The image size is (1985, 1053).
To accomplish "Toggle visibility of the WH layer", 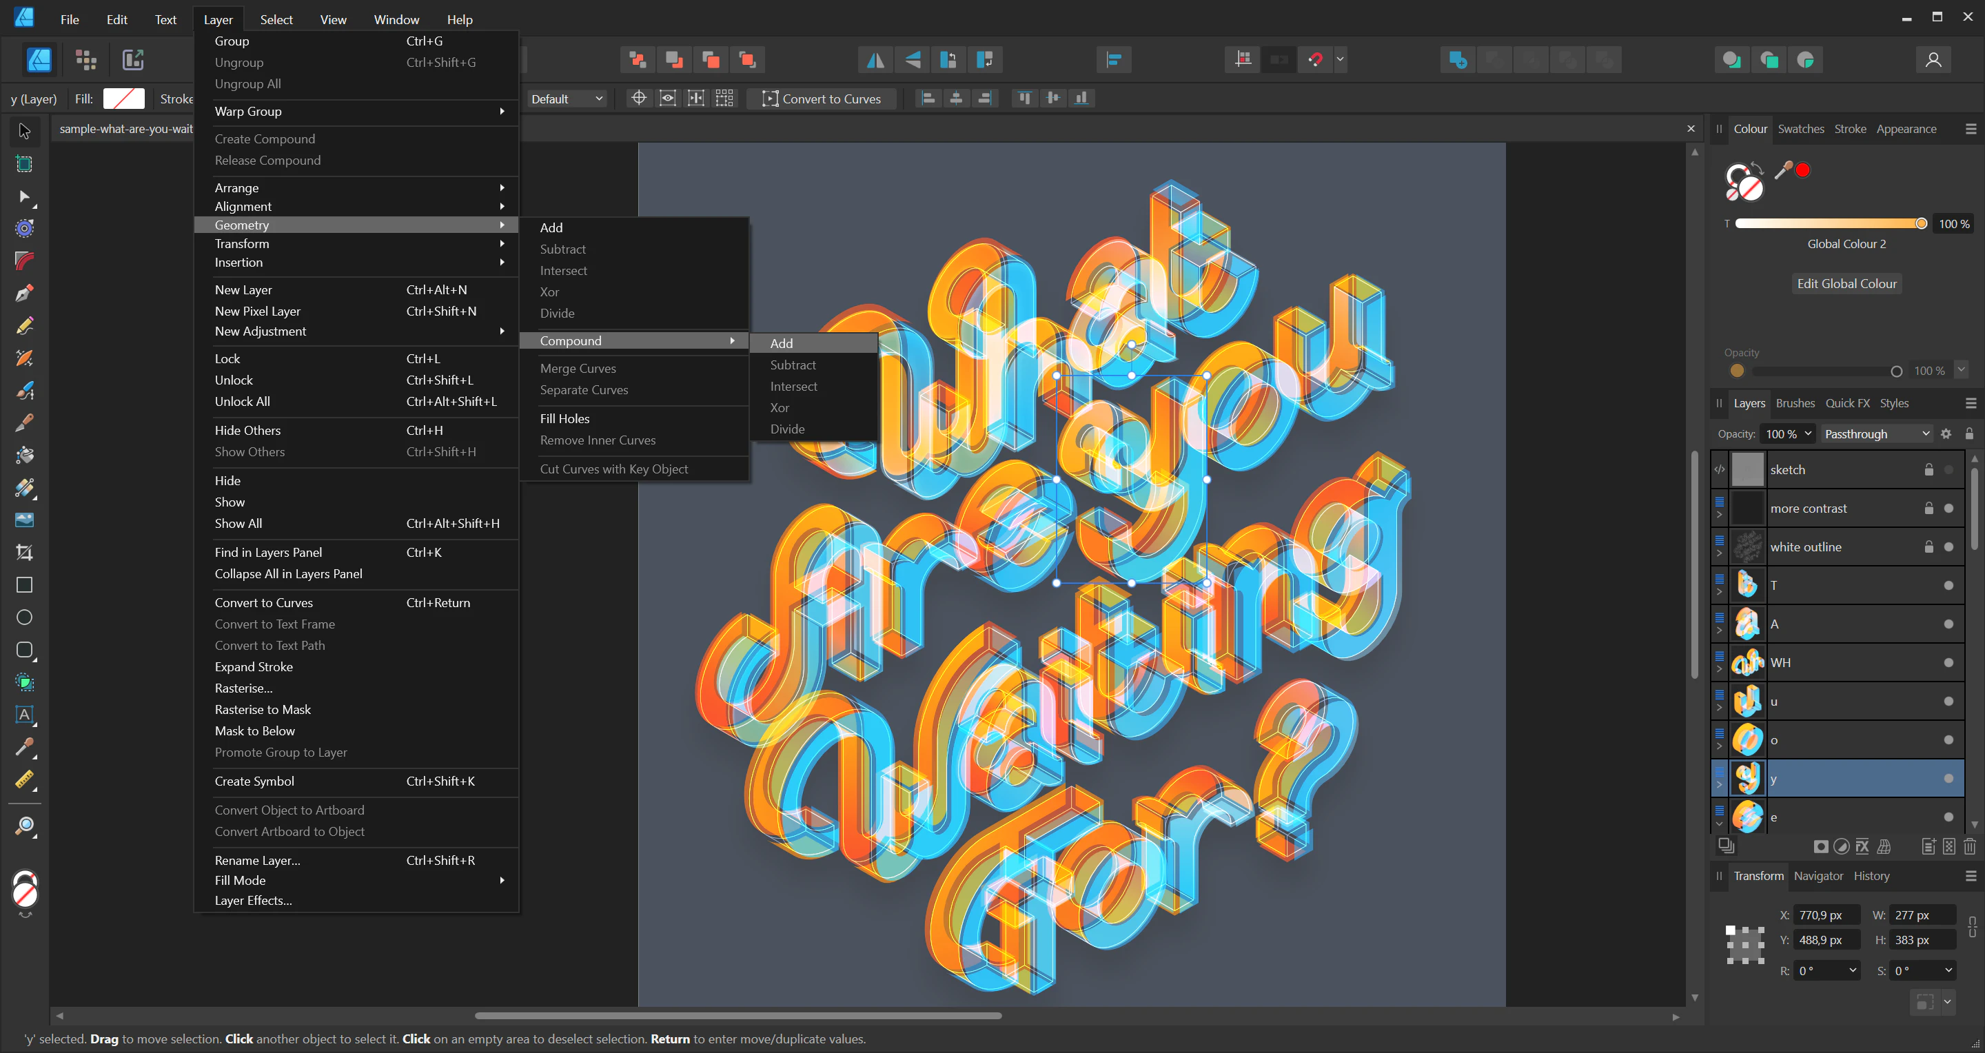I will pyautogui.click(x=1948, y=662).
